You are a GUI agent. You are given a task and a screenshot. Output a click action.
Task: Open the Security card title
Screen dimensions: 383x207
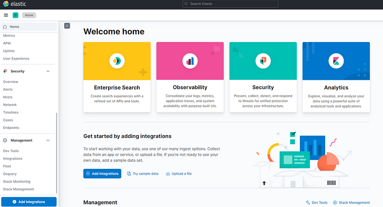263,87
